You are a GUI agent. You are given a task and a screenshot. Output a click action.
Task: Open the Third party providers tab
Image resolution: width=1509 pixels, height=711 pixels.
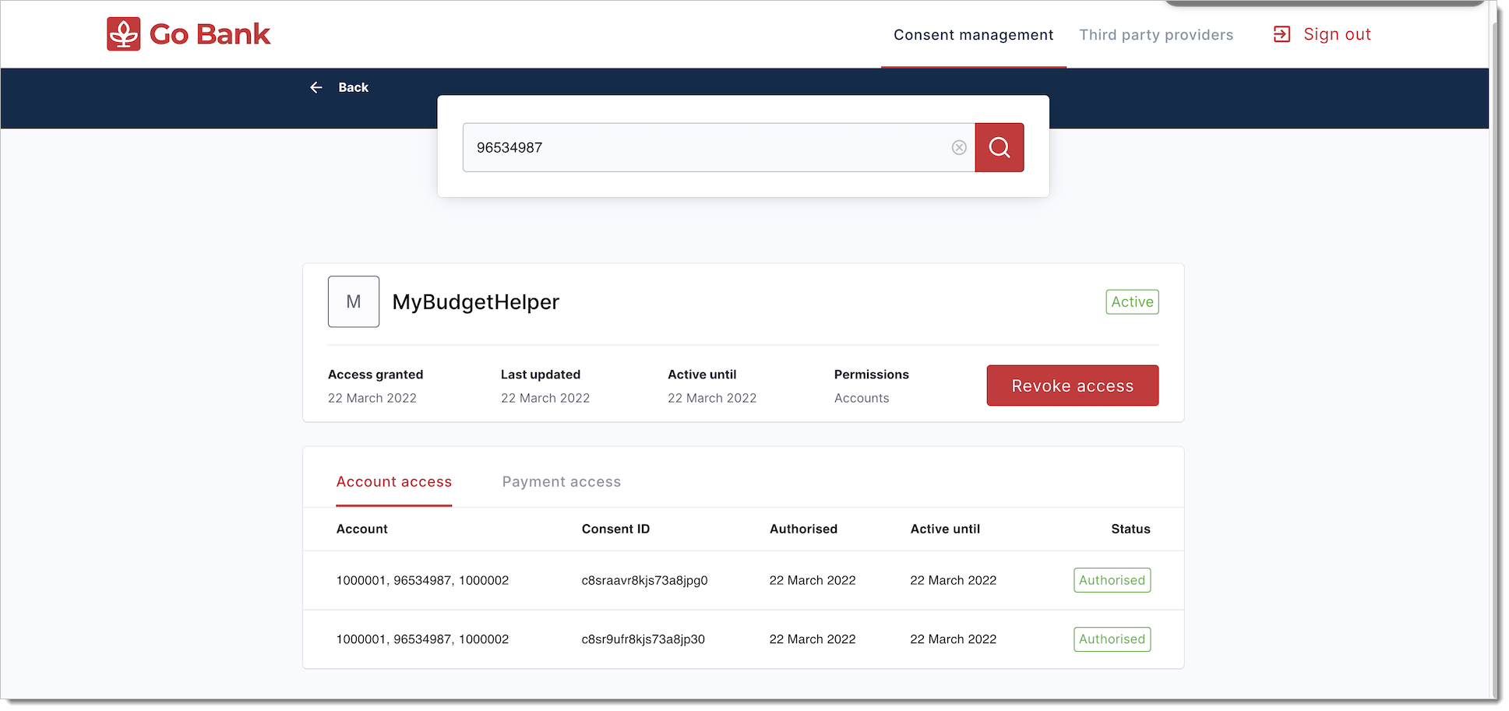click(x=1156, y=35)
